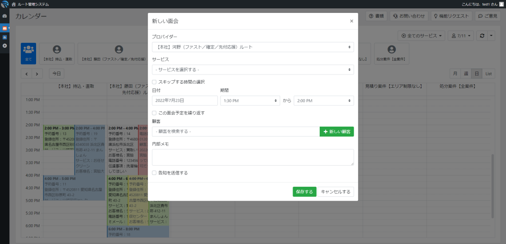Viewport: 506px width, 244px height.
Task: Check この面会予定を繰り返す option
Action: [155, 113]
